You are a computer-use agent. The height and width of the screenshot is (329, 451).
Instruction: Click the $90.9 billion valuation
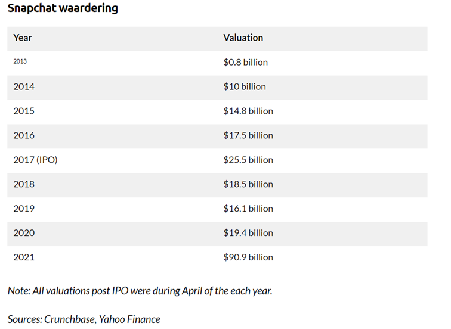248,257
